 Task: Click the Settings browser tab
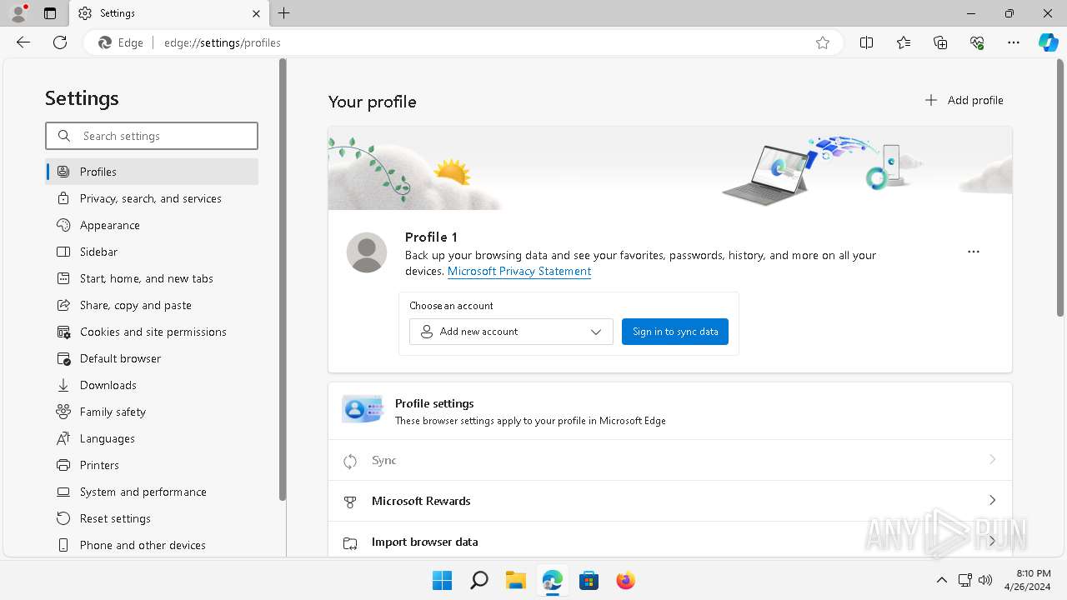169,13
